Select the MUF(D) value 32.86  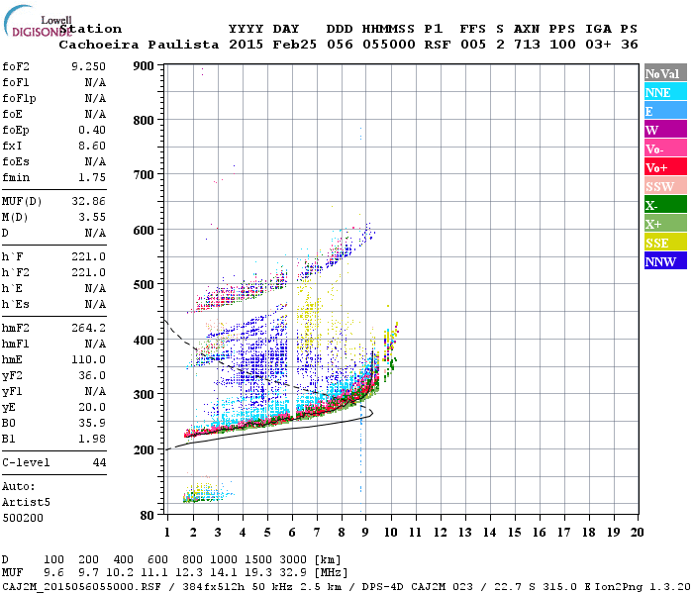88,201
